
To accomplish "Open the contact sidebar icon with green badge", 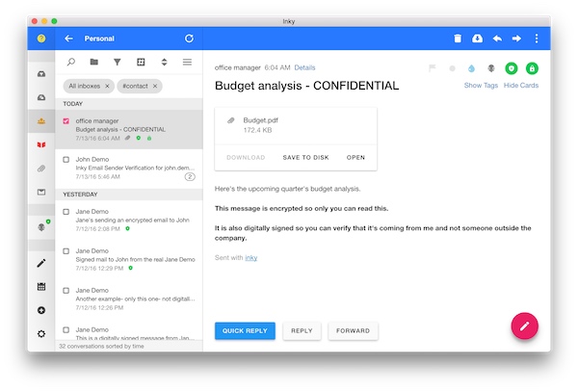I will coord(42,226).
